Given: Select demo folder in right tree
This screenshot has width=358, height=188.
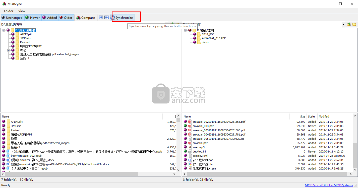Looking at the screenshot, I should [205, 42].
